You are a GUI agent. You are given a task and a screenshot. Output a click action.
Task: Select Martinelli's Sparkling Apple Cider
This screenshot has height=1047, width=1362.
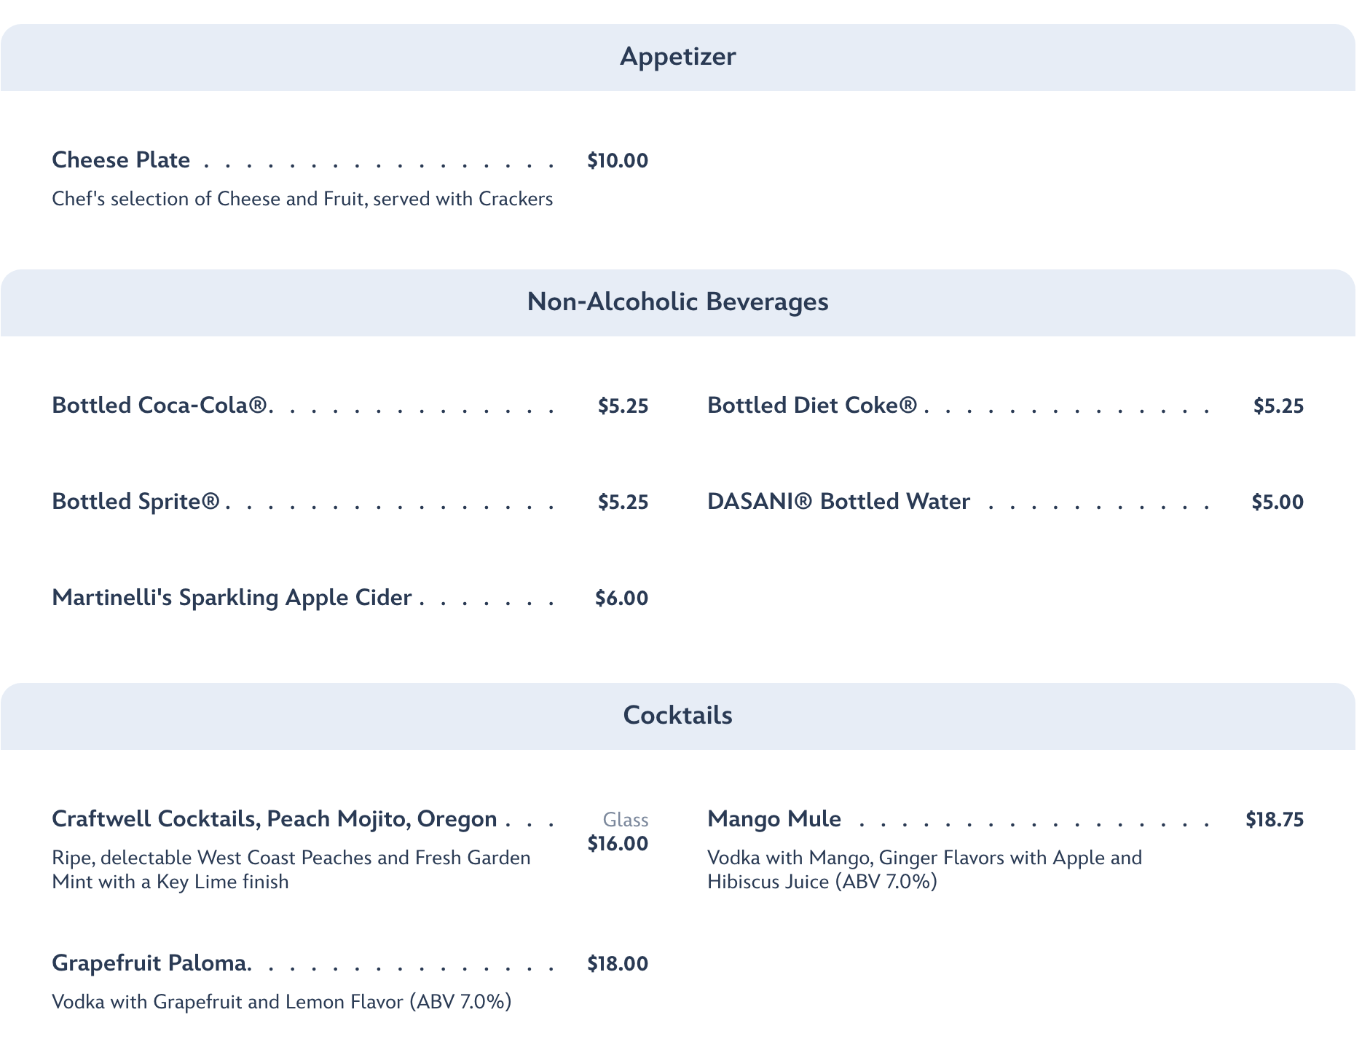tap(232, 598)
